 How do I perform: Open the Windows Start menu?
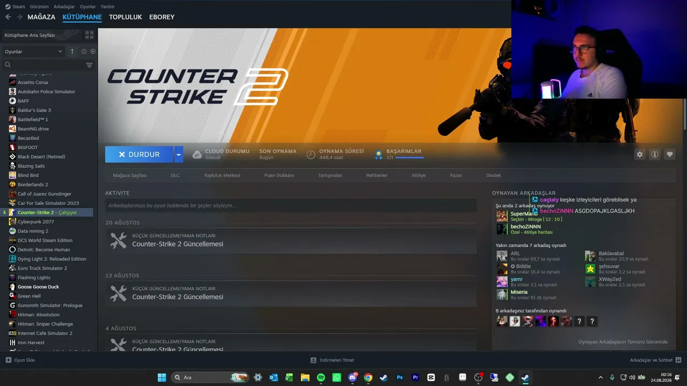click(x=162, y=377)
